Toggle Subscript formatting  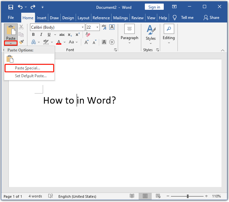(x=70, y=35)
